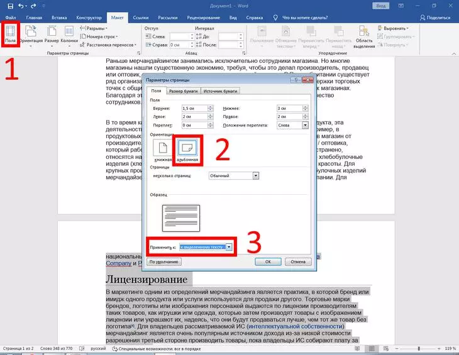Click the Отмена cancel button
This screenshot has height=355, width=459.
coord(297,261)
